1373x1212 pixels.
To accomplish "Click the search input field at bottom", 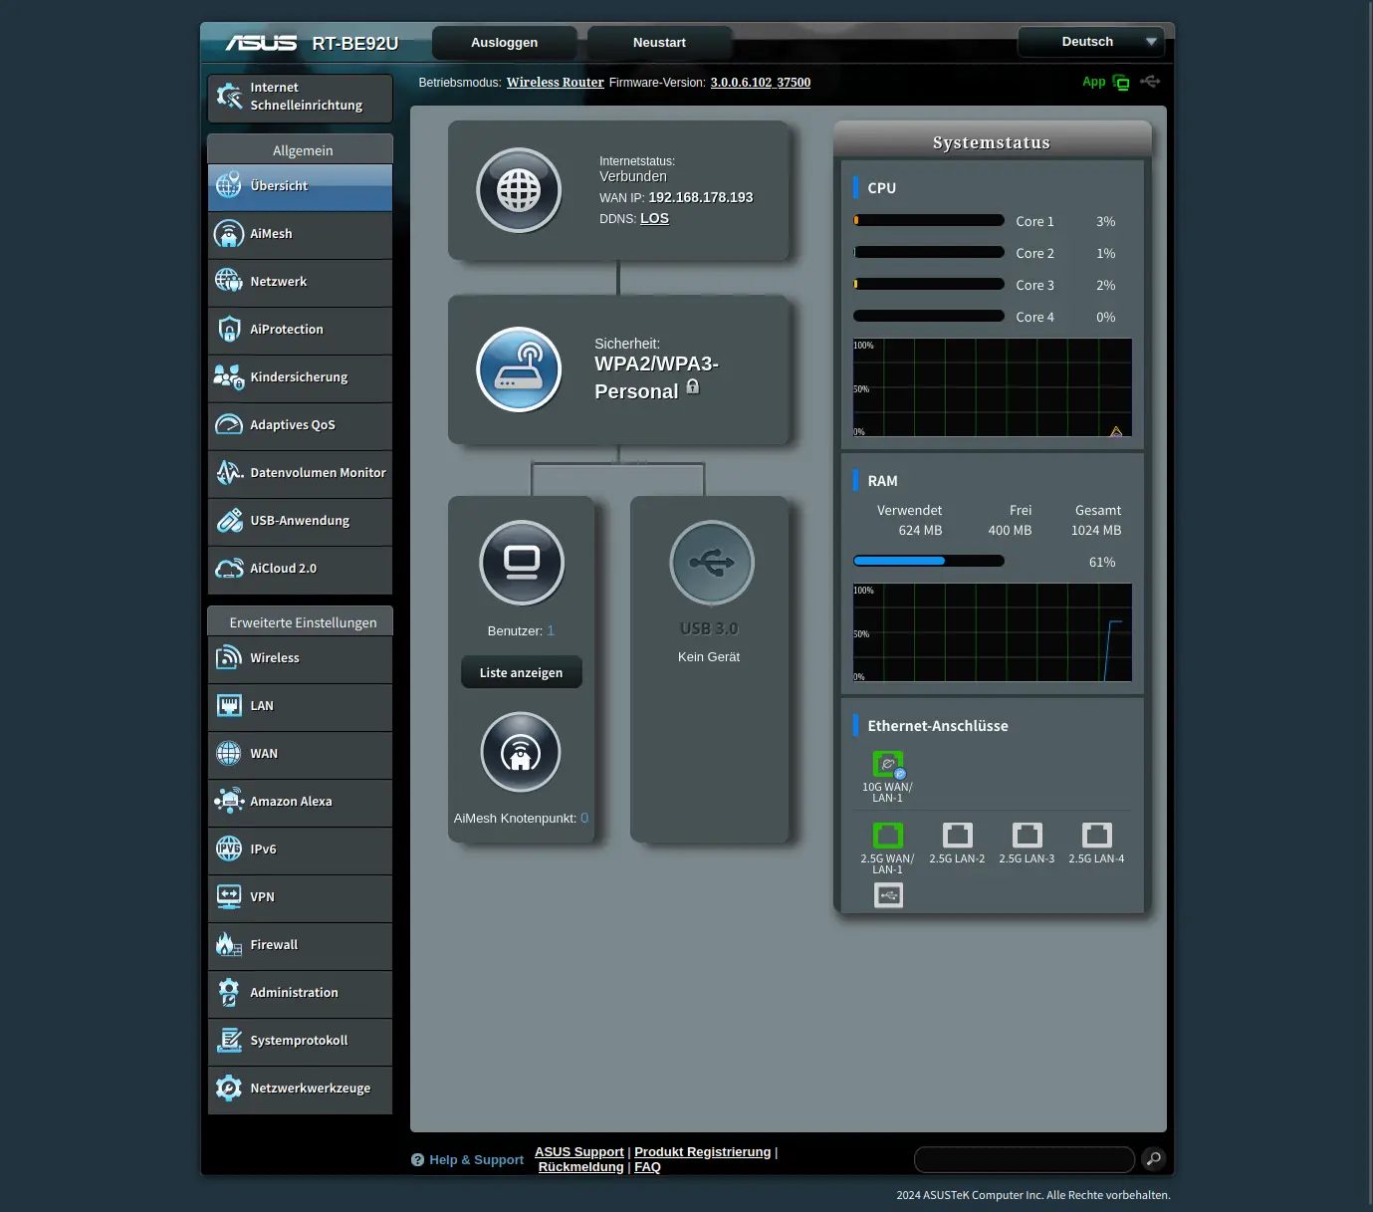I will coord(1024,1159).
